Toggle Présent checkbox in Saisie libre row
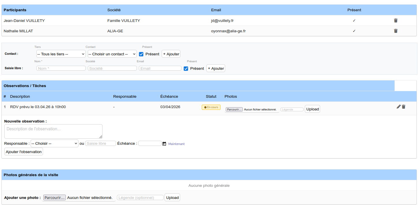420x207 pixels. point(186,68)
